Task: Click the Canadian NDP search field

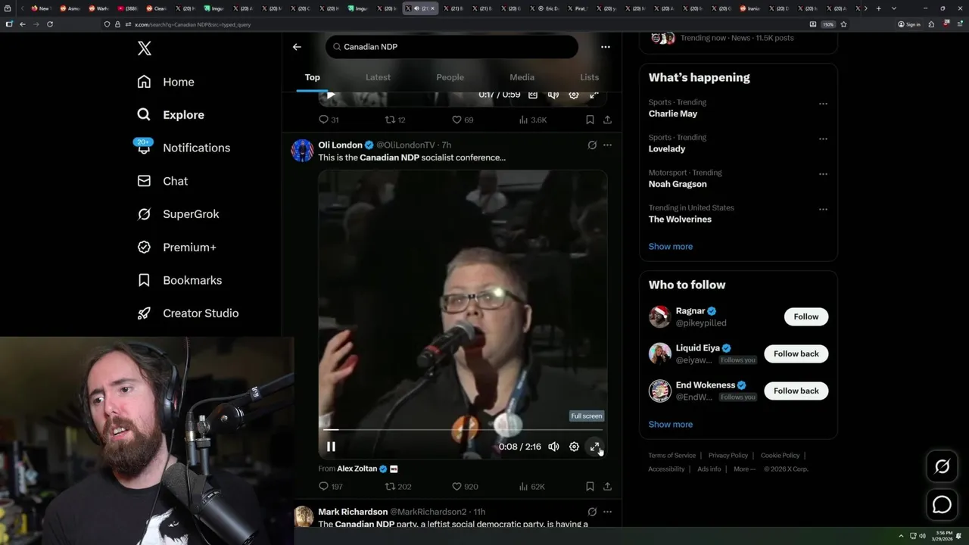Action: 452,47
